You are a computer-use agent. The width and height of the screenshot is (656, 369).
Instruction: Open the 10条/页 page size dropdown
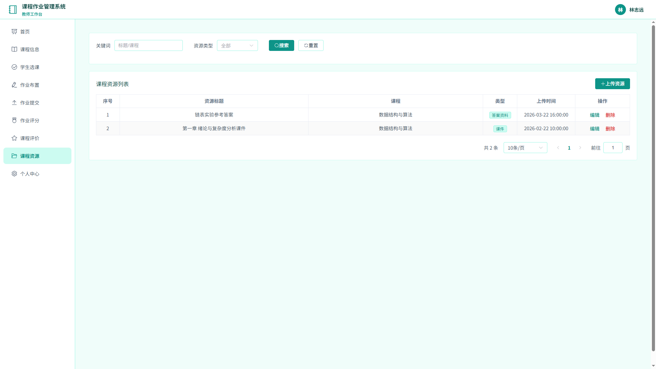525,148
